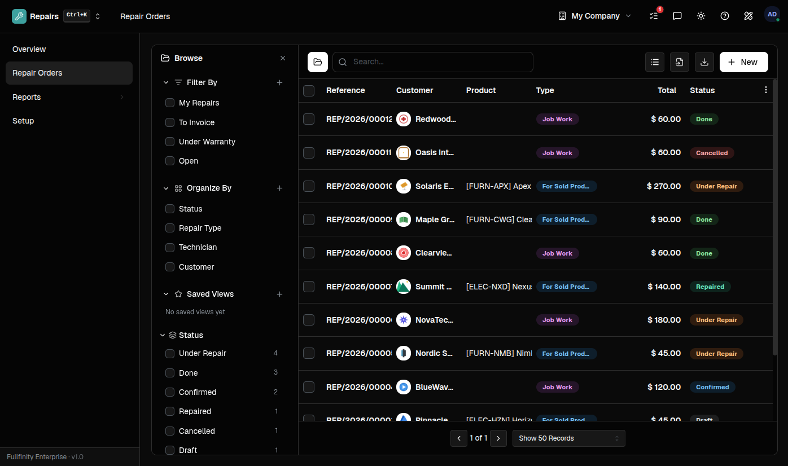Open the chat messages icon
788x466 pixels.
(677, 16)
